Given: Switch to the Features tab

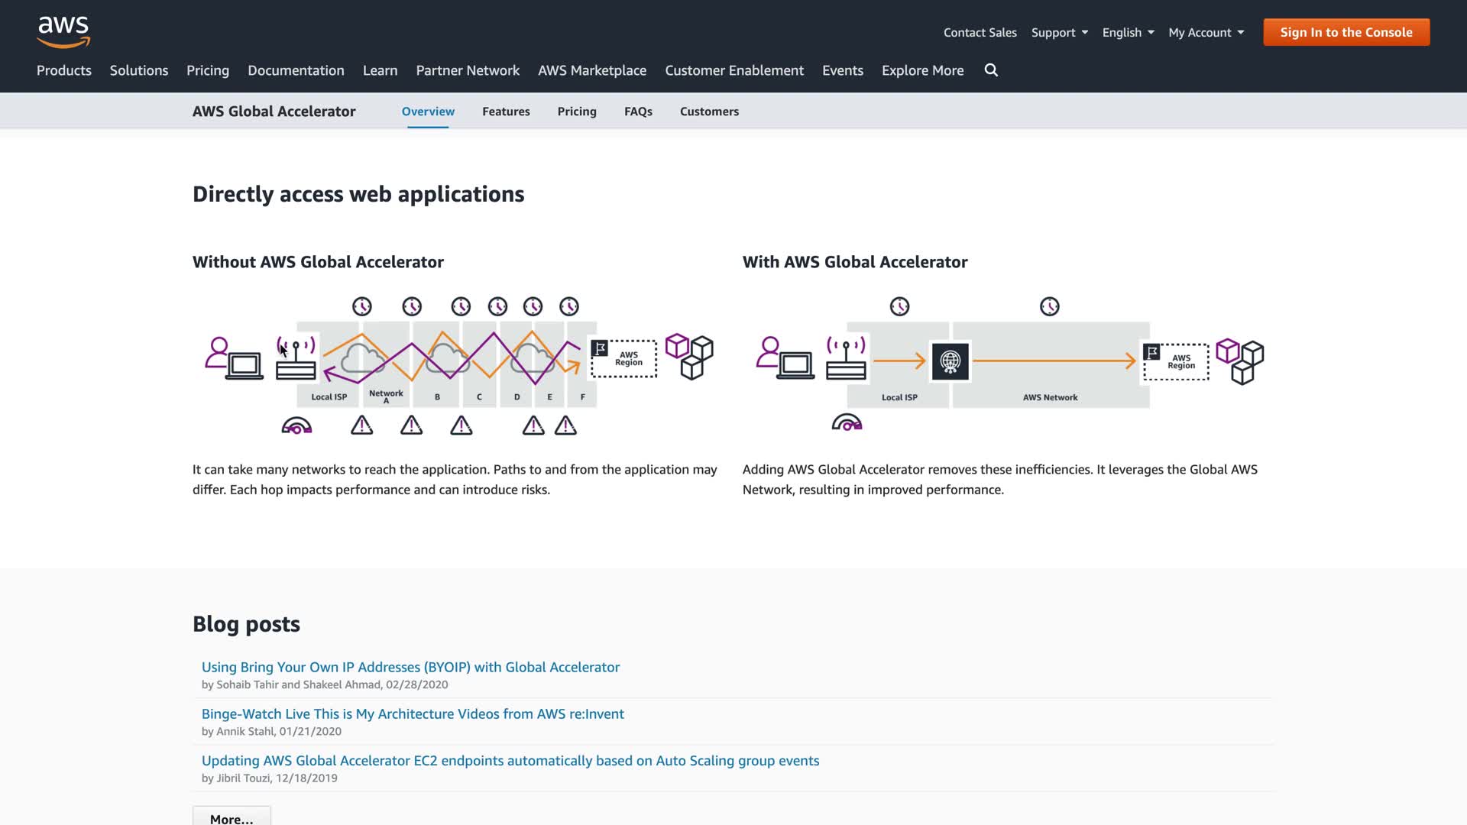Looking at the screenshot, I should coord(506,112).
